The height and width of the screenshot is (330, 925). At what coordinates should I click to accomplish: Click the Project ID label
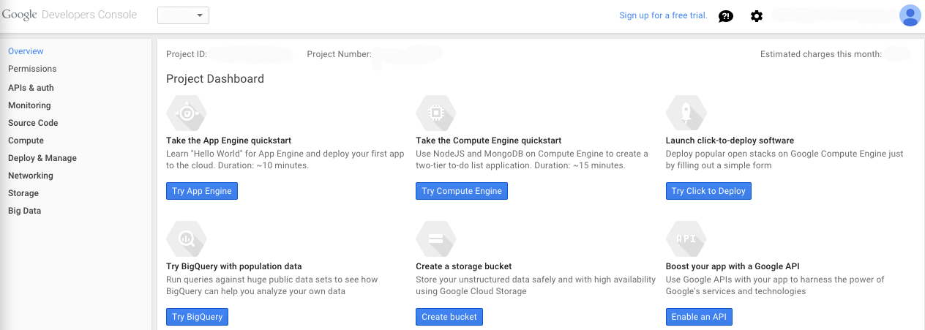(187, 54)
